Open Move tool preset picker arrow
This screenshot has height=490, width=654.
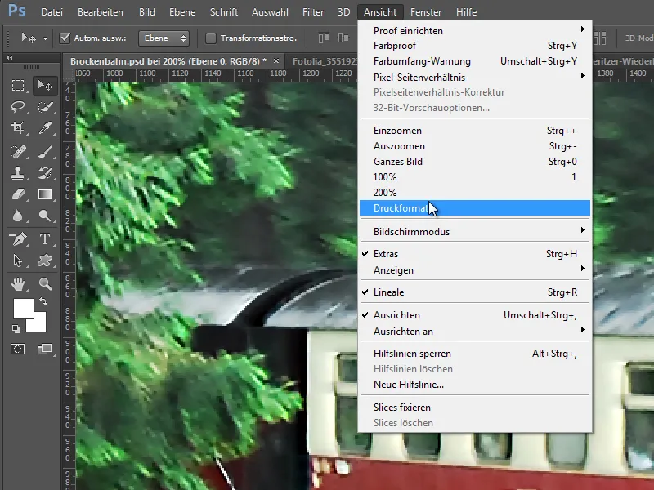[45, 38]
